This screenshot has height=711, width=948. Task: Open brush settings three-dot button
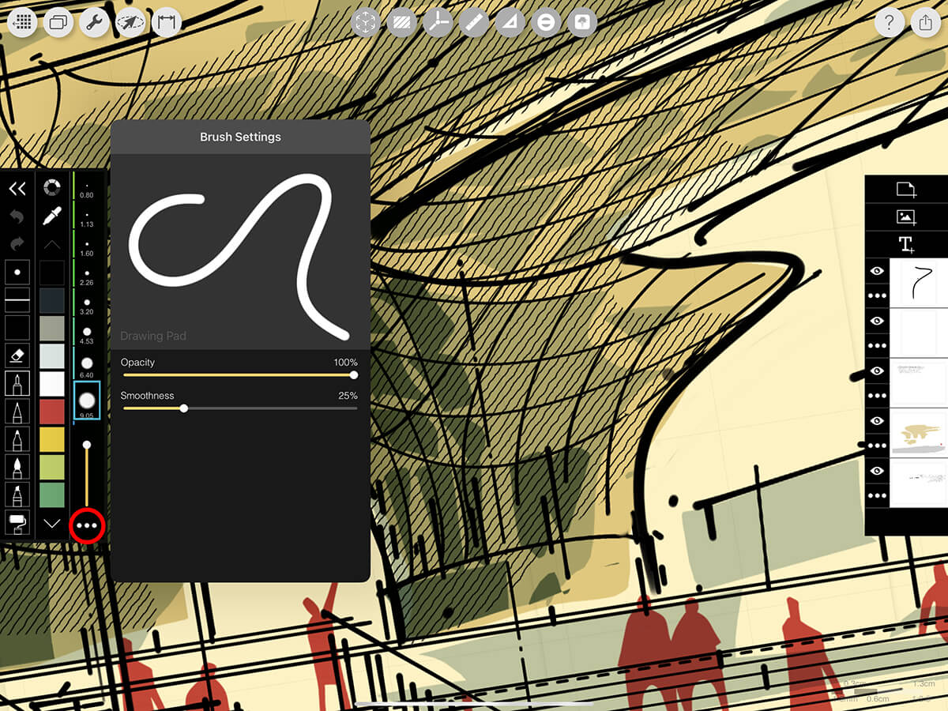tap(87, 525)
